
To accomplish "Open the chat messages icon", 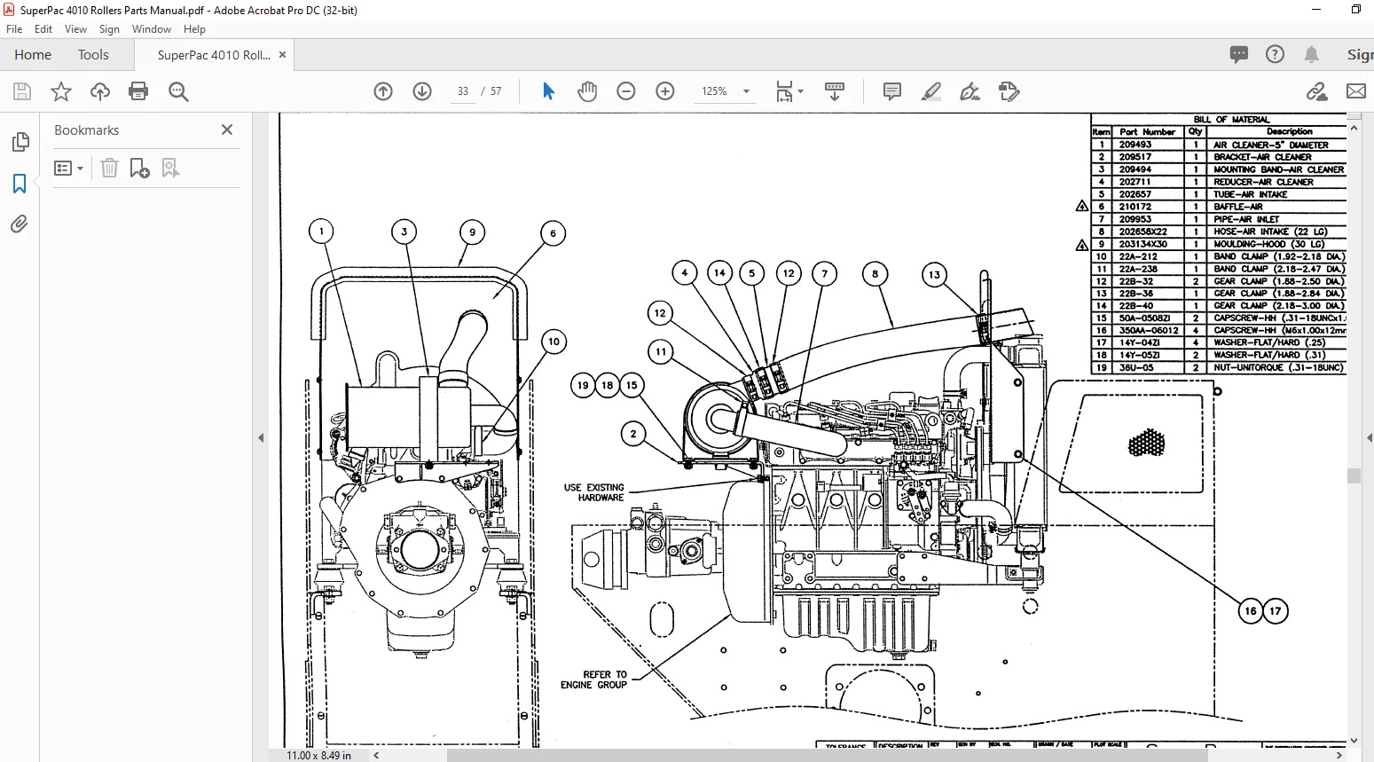I will tap(1239, 55).
